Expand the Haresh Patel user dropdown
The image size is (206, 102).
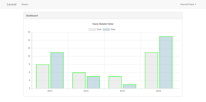pyautogui.click(x=188, y=4)
